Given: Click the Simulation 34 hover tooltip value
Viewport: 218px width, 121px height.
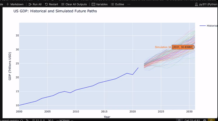Looking at the screenshot, I should tap(183, 47).
